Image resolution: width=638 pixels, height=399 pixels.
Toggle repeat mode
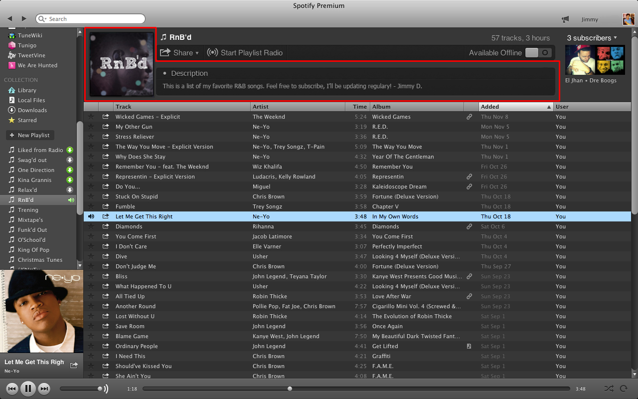623,389
